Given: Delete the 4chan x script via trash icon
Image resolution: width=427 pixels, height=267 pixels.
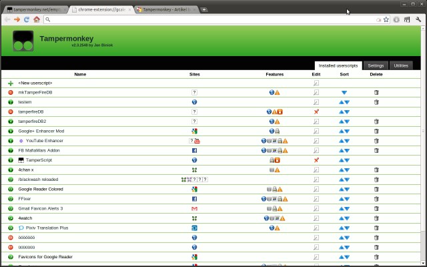Looking at the screenshot, I should (376, 170).
